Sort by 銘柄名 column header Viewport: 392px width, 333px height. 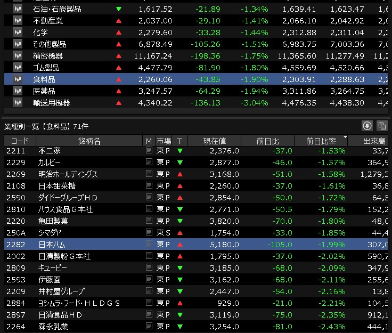coord(89,141)
